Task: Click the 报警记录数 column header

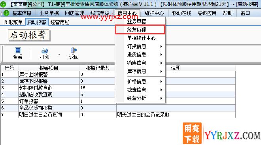Action: 98,68
